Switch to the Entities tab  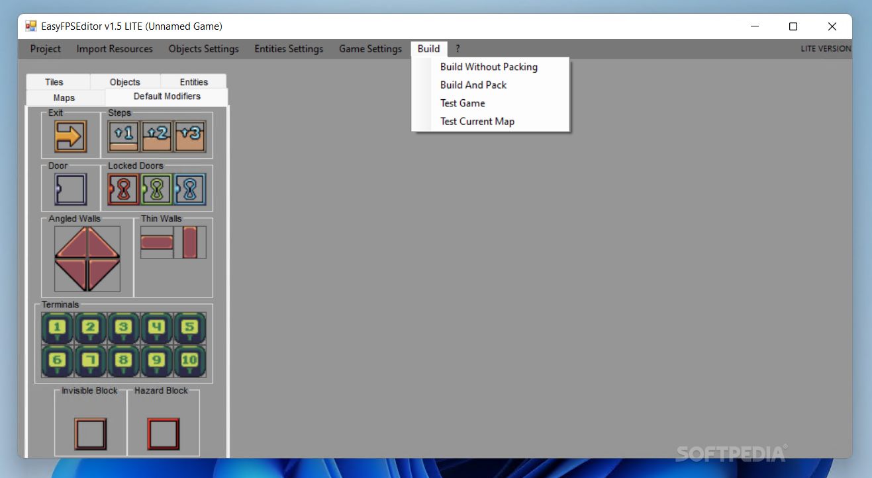click(x=193, y=82)
